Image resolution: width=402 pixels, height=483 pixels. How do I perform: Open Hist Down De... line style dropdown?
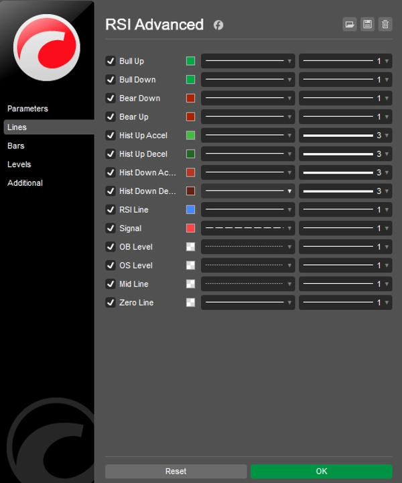(x=248, y=191)
